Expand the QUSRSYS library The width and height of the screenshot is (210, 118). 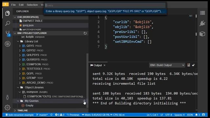point(20,60)
